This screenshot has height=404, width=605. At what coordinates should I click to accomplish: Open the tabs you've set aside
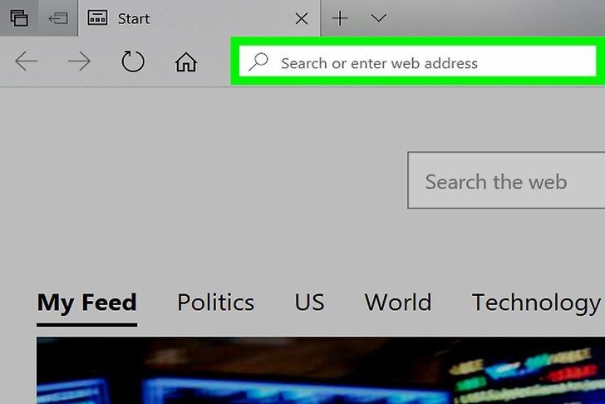[19, 18]
